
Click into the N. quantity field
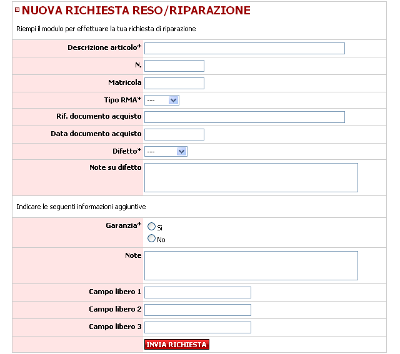coord(174,66)
